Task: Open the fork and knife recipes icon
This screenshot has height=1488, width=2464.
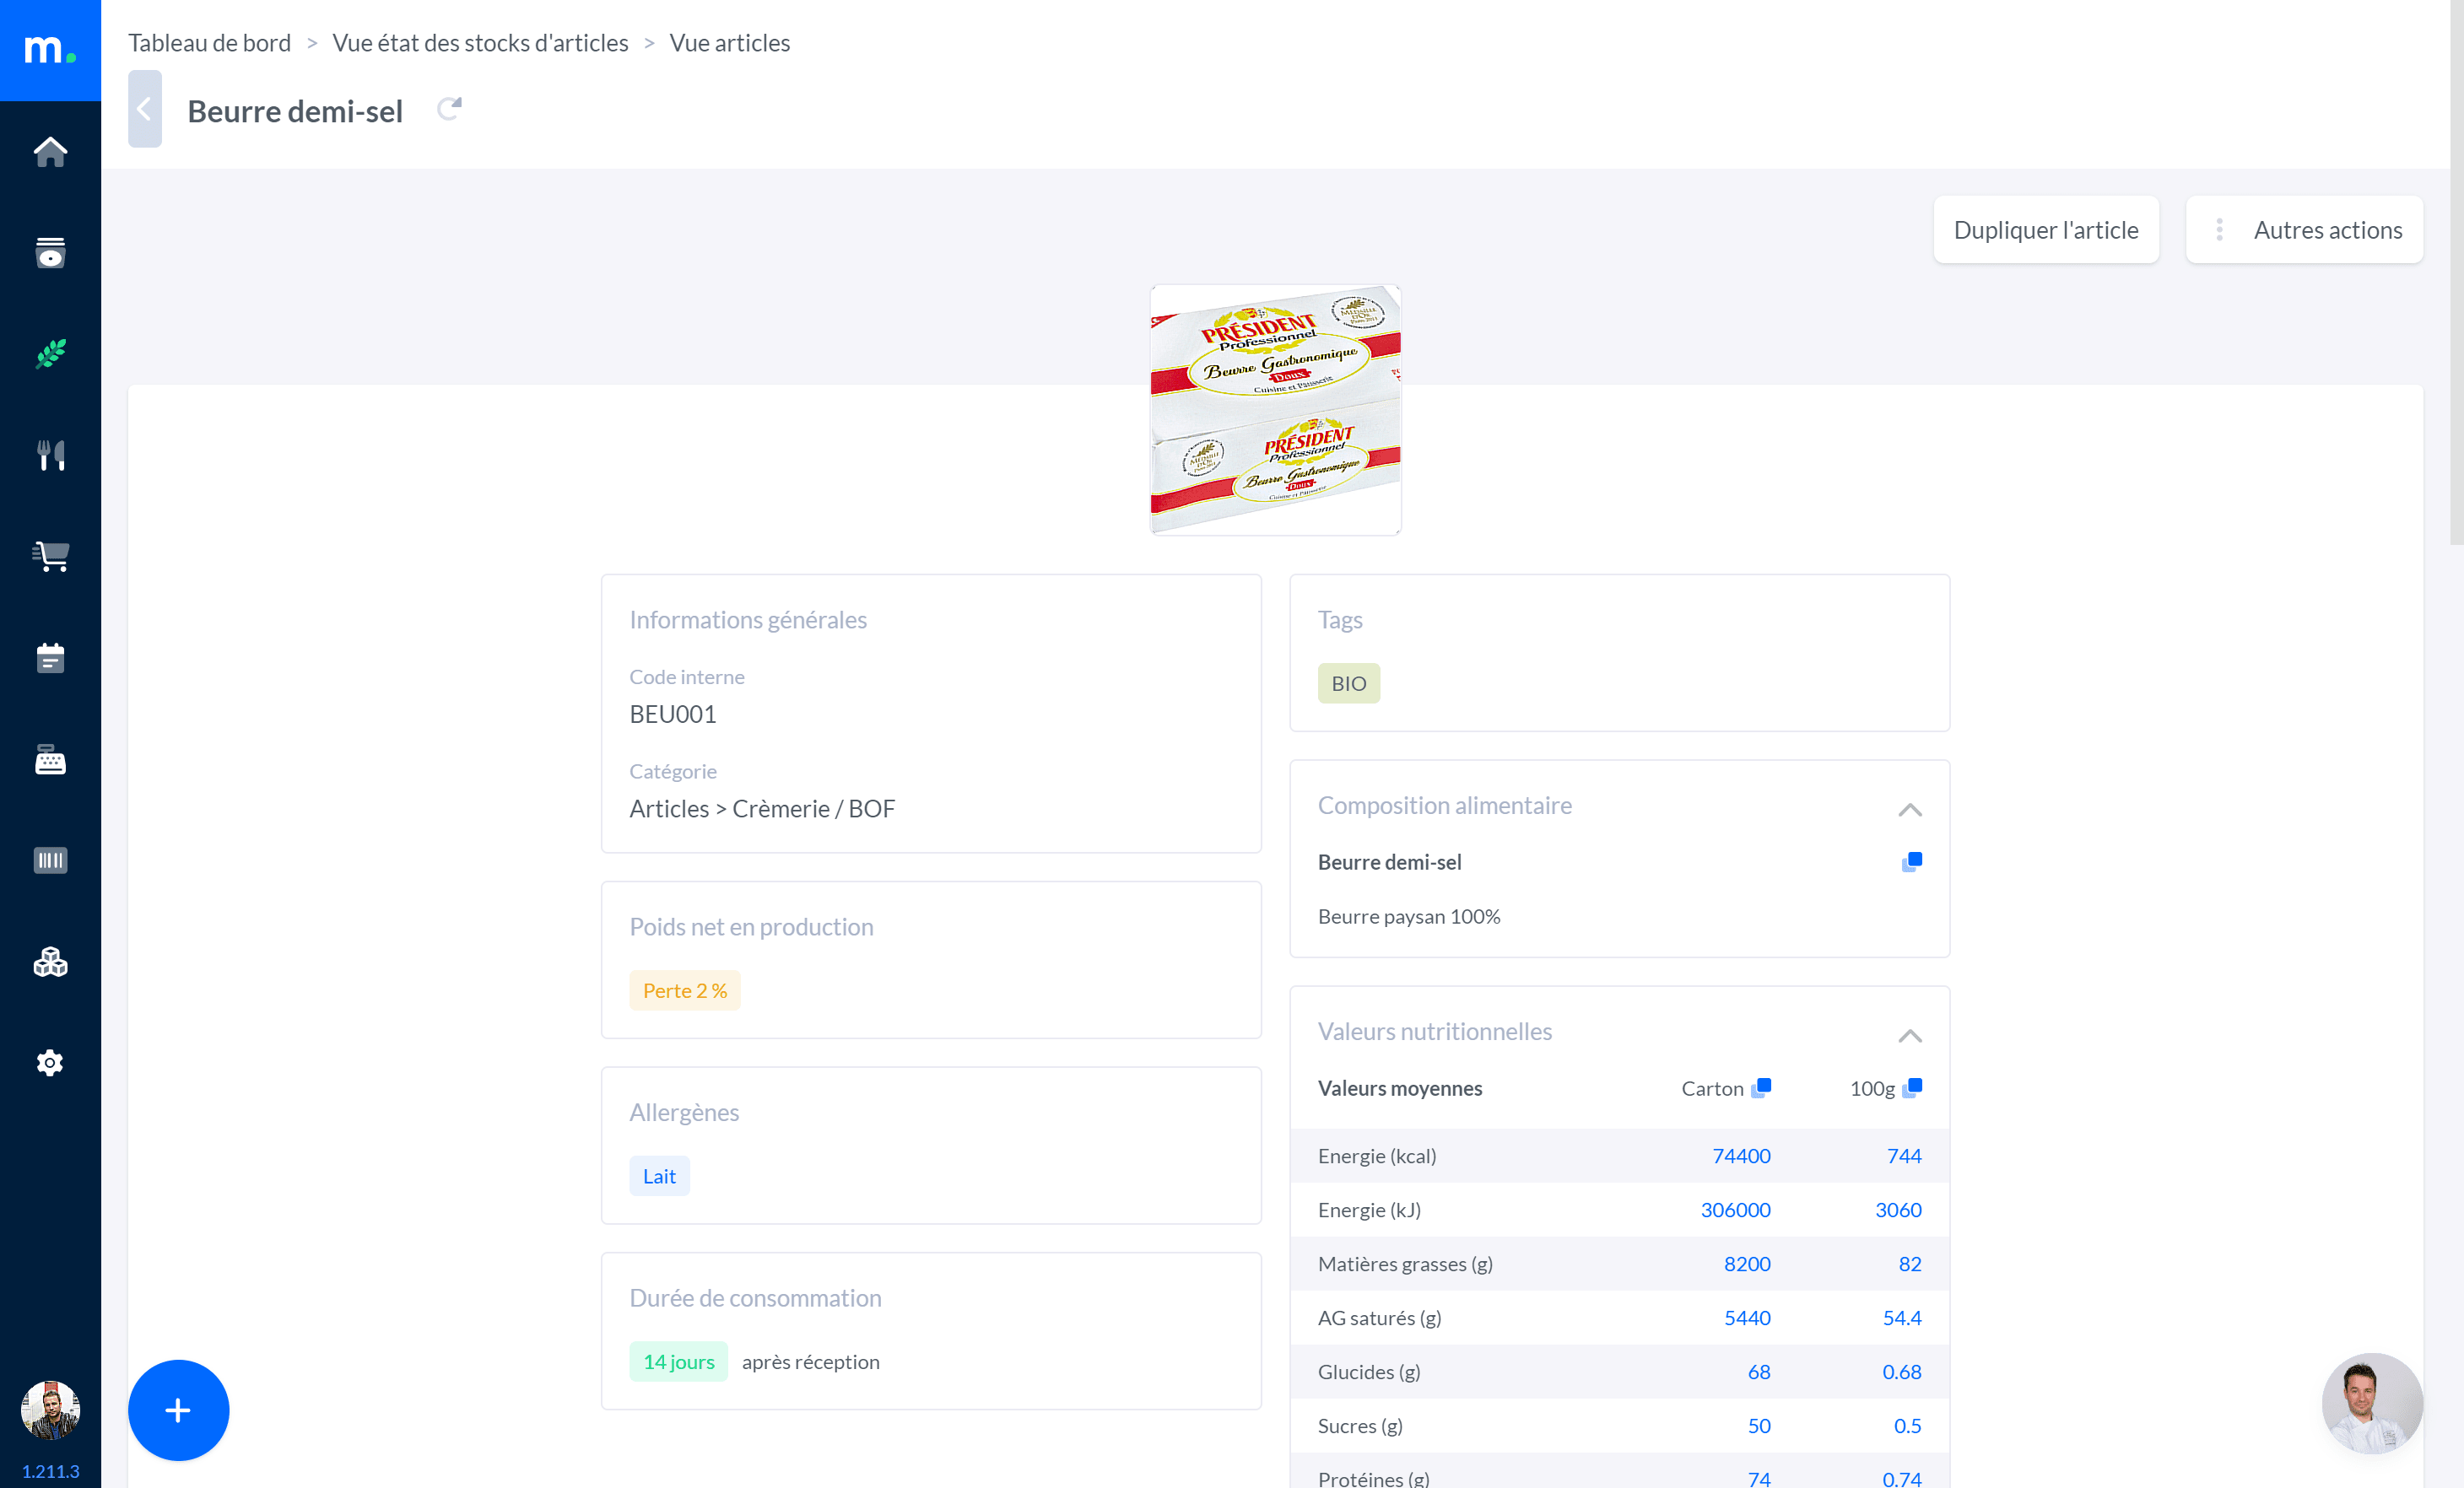Action: pyautogui.click(x=50, y=455)
